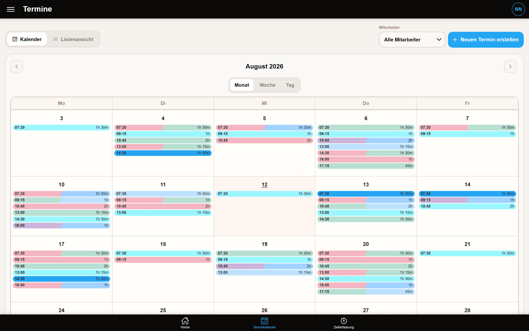Open the 16:00 appointment on August 6
This screenshot has width=529, height=331.
(366, 159)
